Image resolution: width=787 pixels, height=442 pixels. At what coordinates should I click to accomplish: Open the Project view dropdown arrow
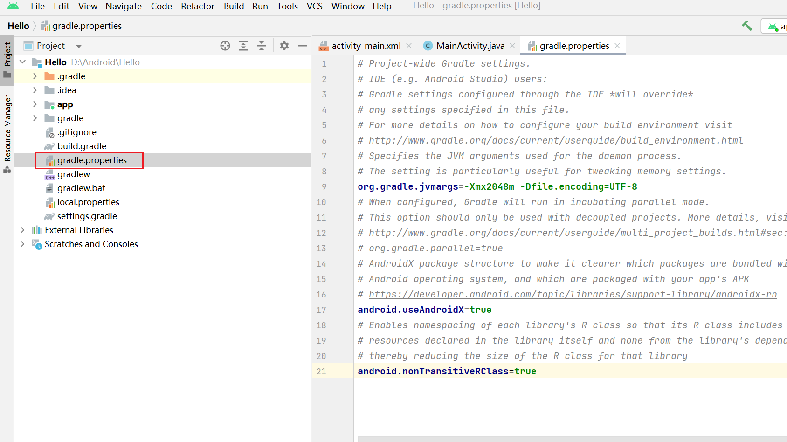pos(79,46)
